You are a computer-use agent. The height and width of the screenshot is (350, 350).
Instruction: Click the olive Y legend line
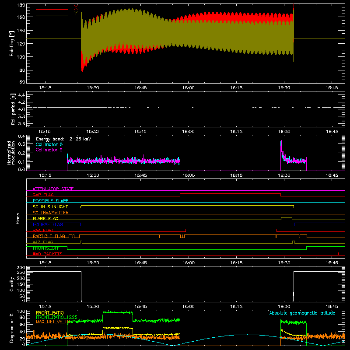pos(52,15)
